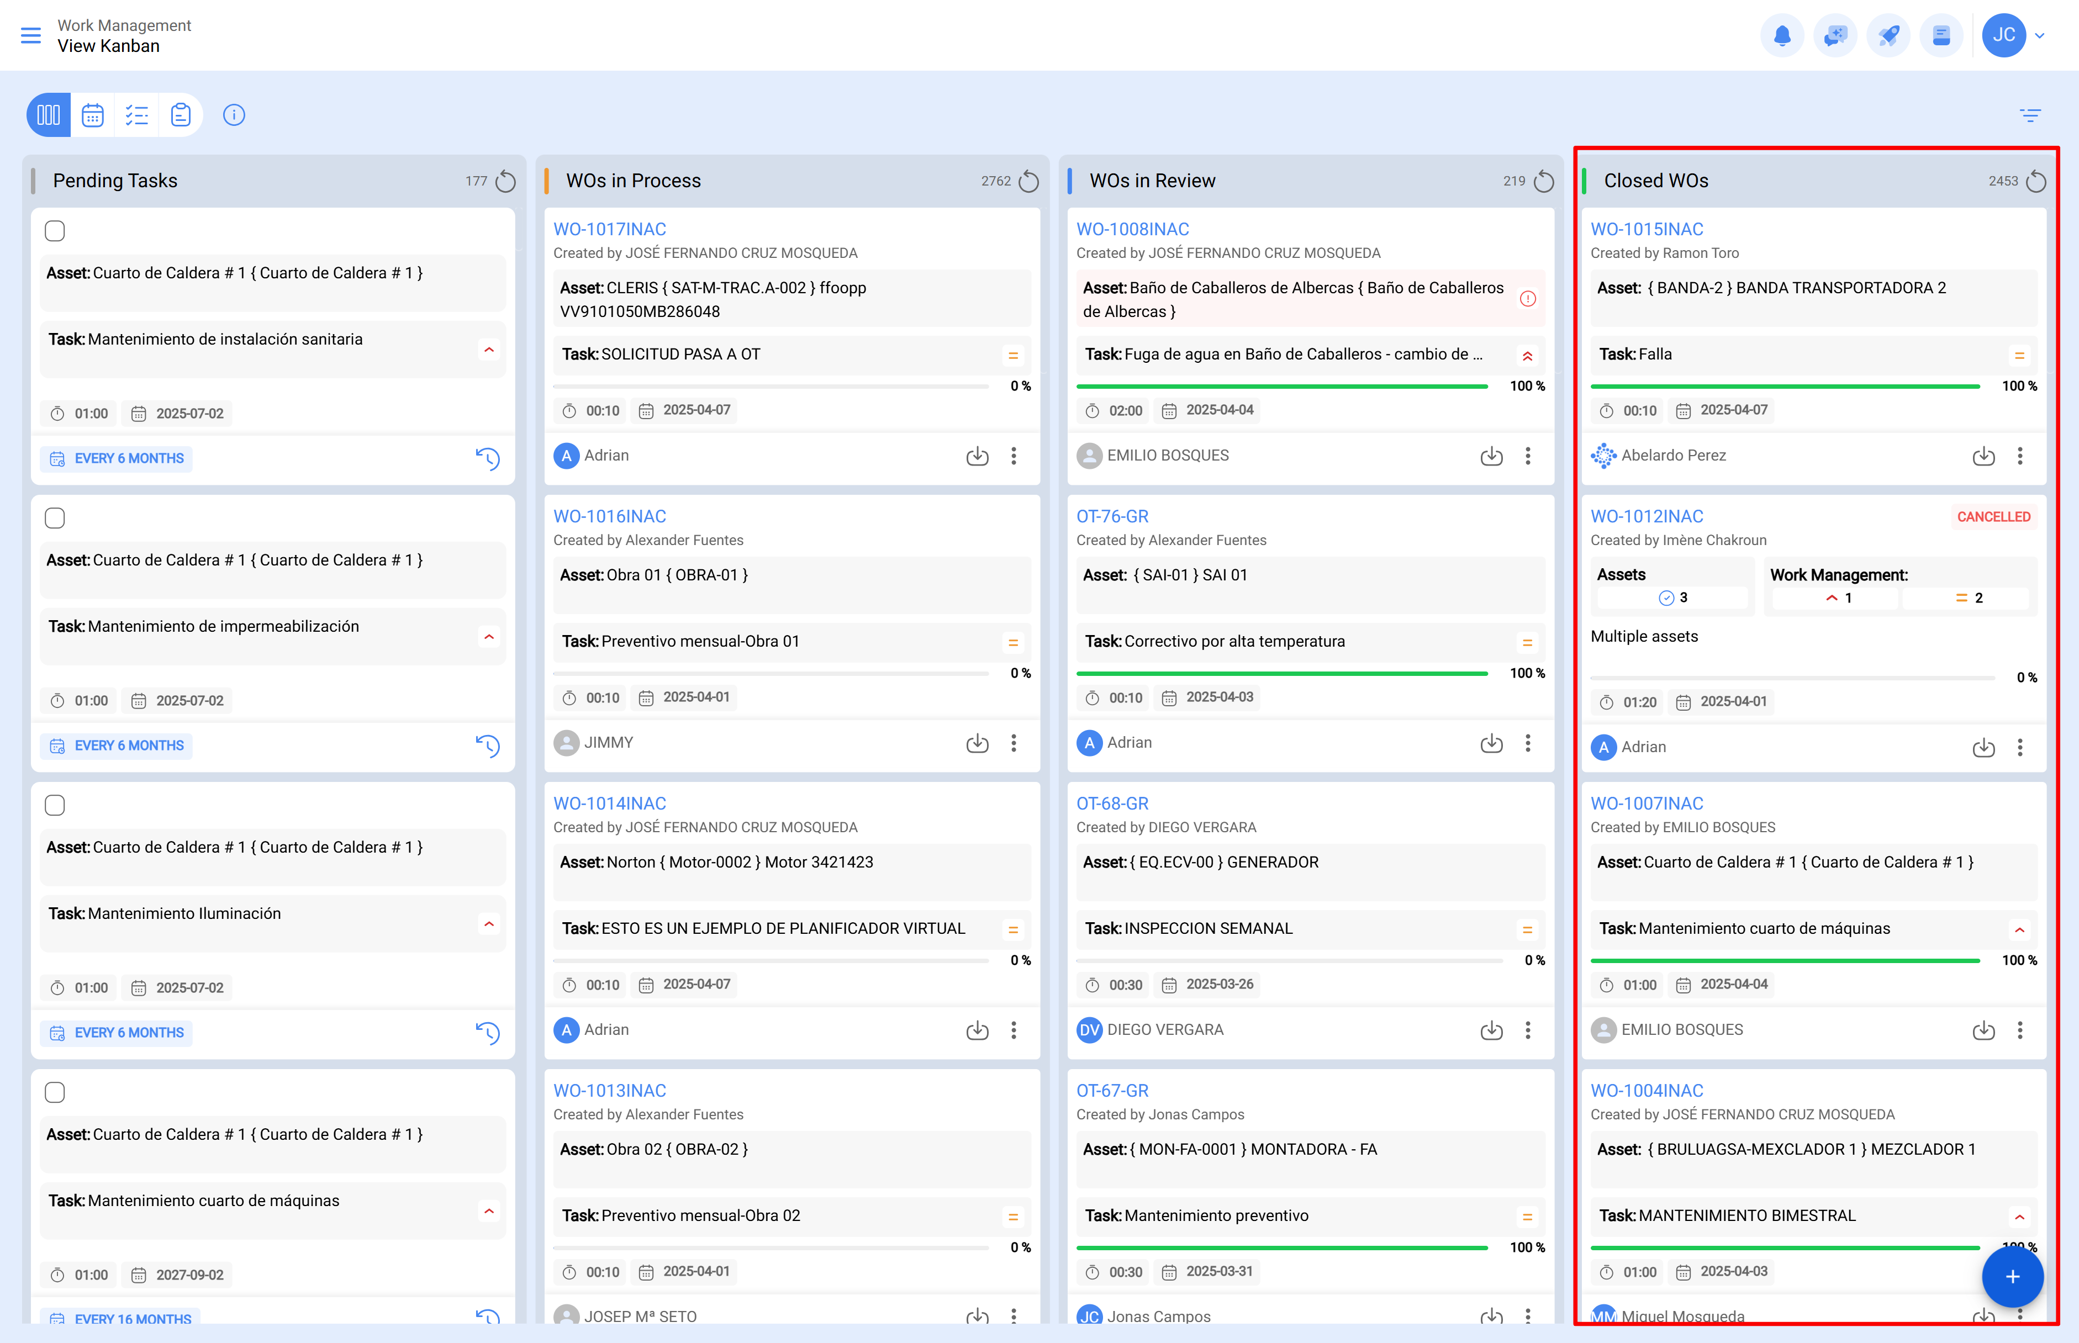The width and height of the screenshot is (2079, 1343).
Task: Check the Mantenimiento de instalación sanitaria task
Action: tap(55, 231)
